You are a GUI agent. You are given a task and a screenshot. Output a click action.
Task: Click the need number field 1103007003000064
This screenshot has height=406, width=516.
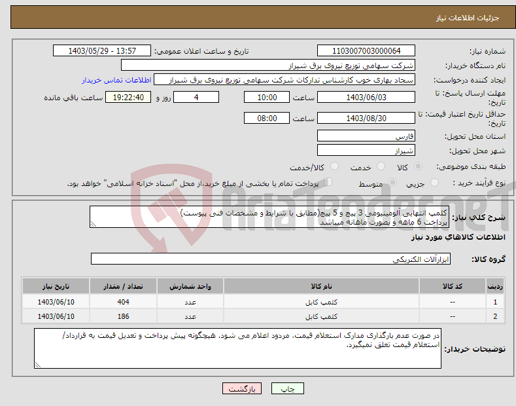click(366, 51)
